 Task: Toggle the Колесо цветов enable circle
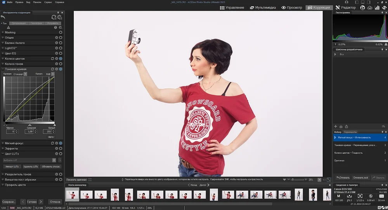pos(61,59)
